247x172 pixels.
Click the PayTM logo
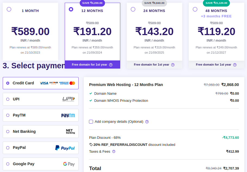68,115
